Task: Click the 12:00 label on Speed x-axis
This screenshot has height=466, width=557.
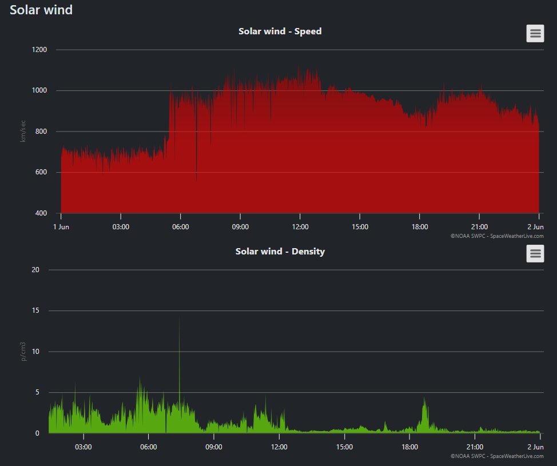Action: pyautogui.click(x=300, y=227)
